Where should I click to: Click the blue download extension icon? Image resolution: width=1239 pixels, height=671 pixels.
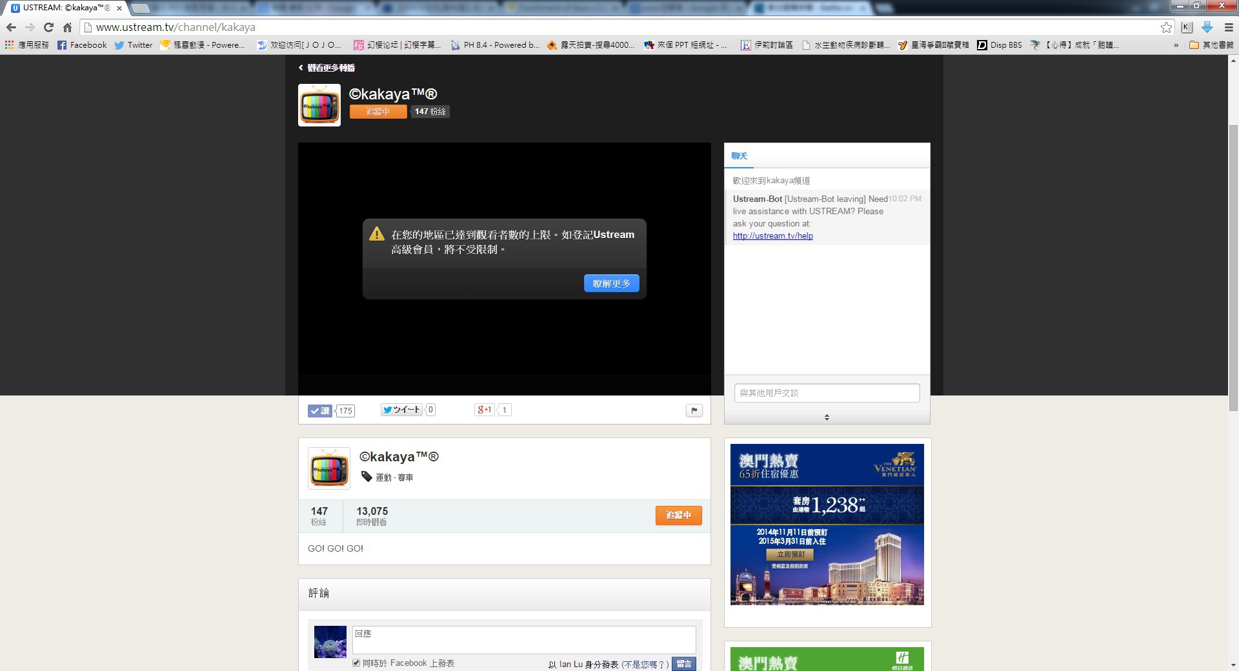(x=1207, y=27)
